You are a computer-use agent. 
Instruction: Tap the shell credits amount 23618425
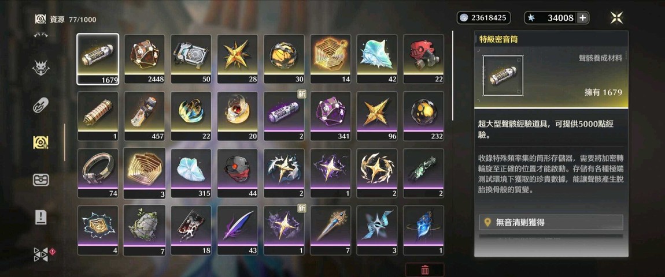(483, 18)
